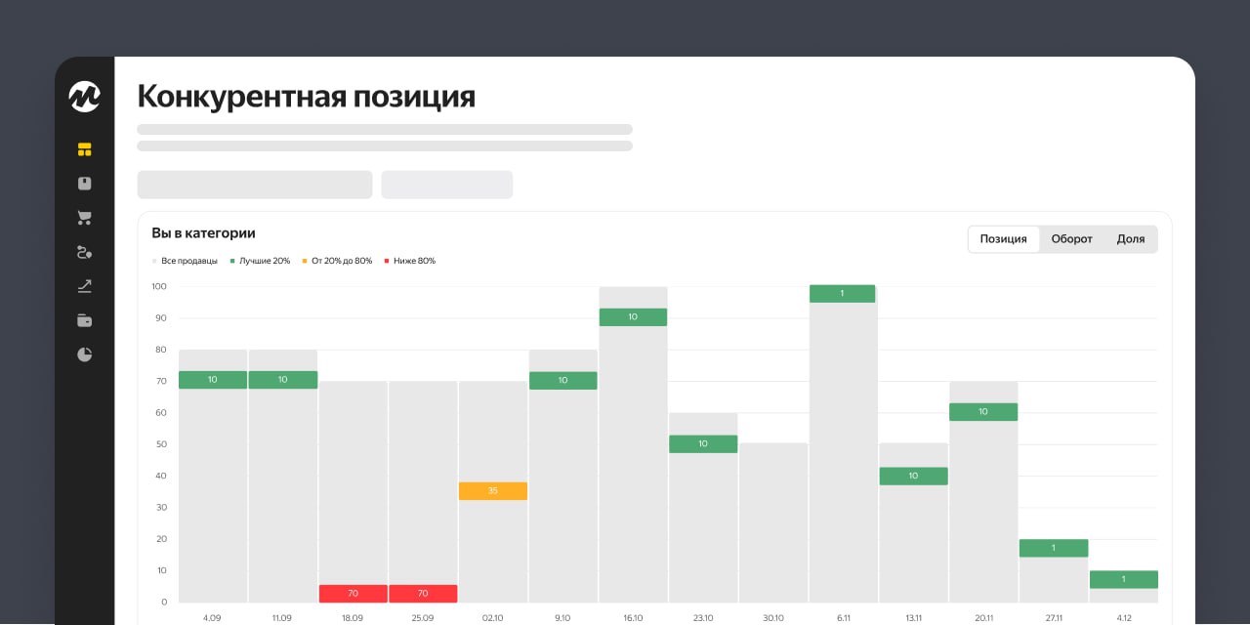
Task: Toggle the Лучшие 20% legend item
Action: point(264,261)
